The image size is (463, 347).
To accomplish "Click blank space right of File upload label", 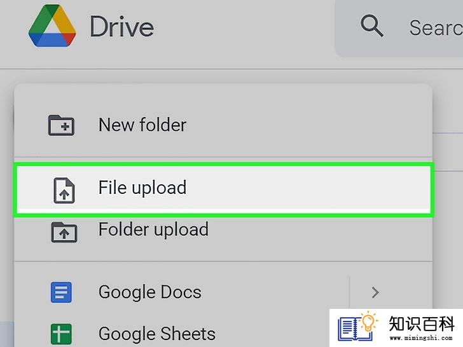I will tap(307, 189).
